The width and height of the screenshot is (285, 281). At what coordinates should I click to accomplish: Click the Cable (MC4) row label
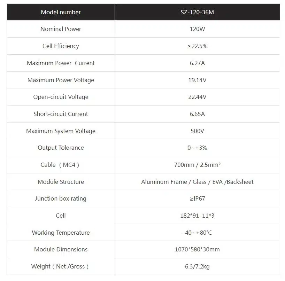pos(61,165)
